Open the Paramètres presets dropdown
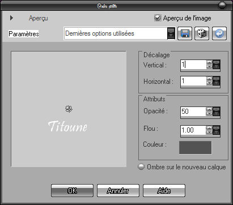Viewport: 233px width, 205px height. point(171,33)
